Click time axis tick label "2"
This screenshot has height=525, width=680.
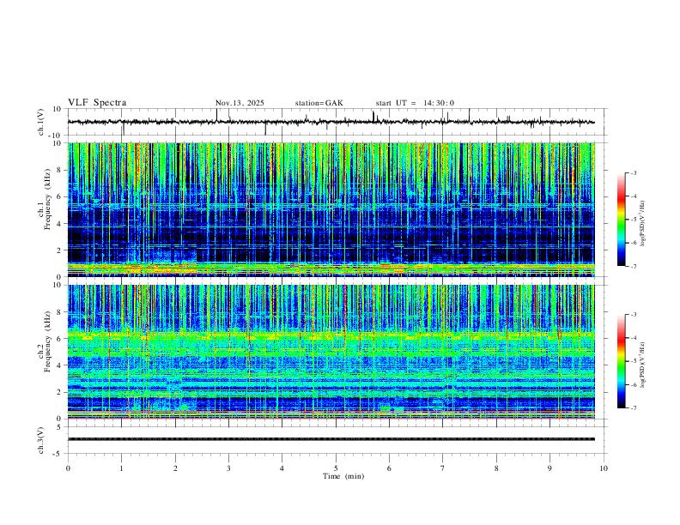(x=175, y=468)
